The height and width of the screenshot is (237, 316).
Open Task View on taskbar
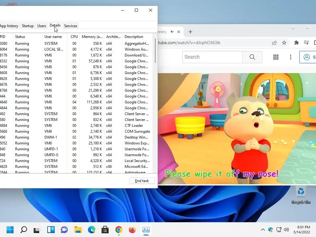pyautogui.click(x=37, y=230)
